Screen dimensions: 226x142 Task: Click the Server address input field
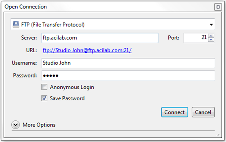[x=100, y=38]
